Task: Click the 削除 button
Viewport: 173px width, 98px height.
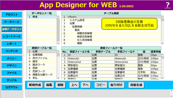Action: coord(61,85)
